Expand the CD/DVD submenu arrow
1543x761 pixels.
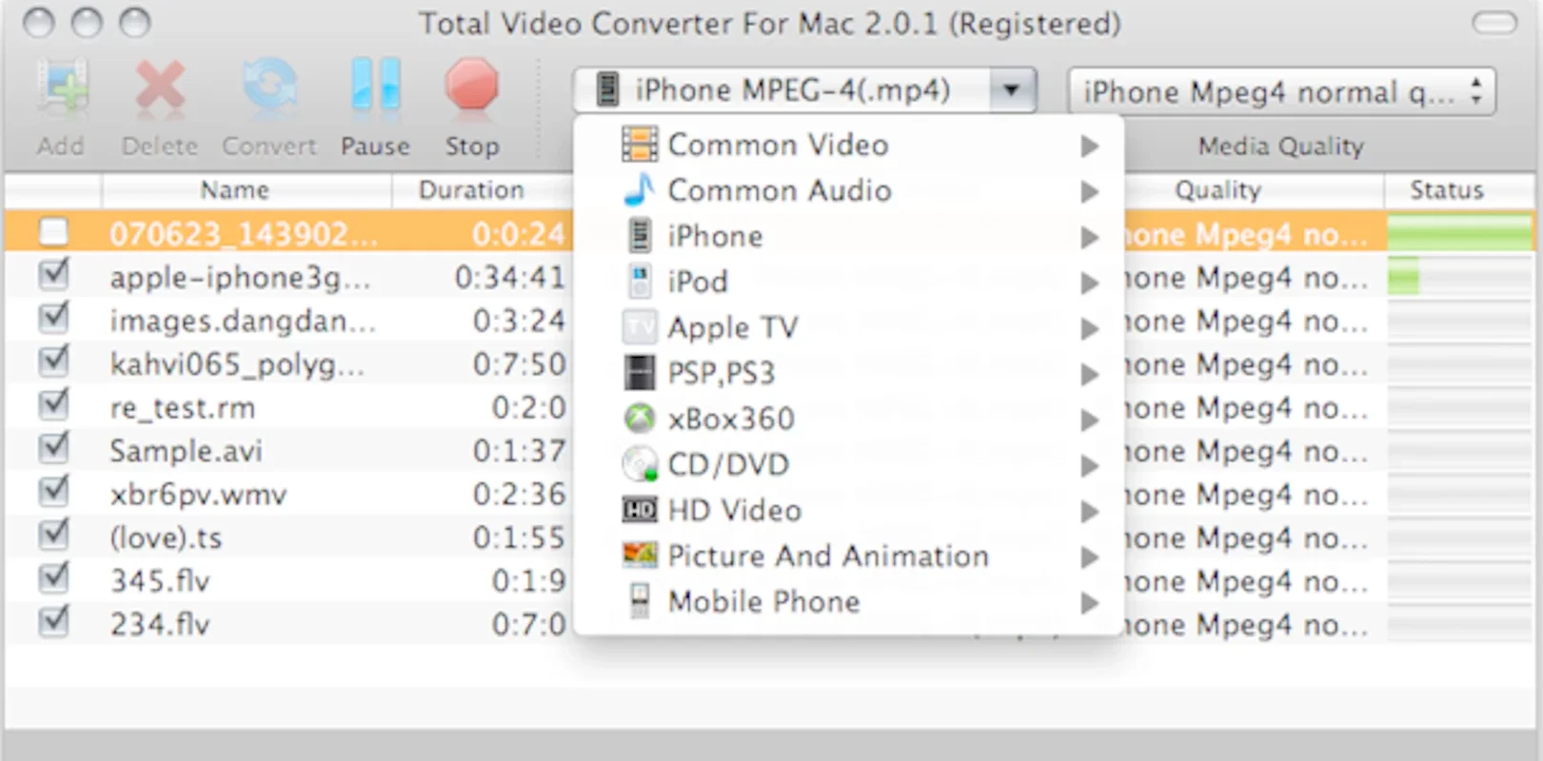(x=1090, y=465)
